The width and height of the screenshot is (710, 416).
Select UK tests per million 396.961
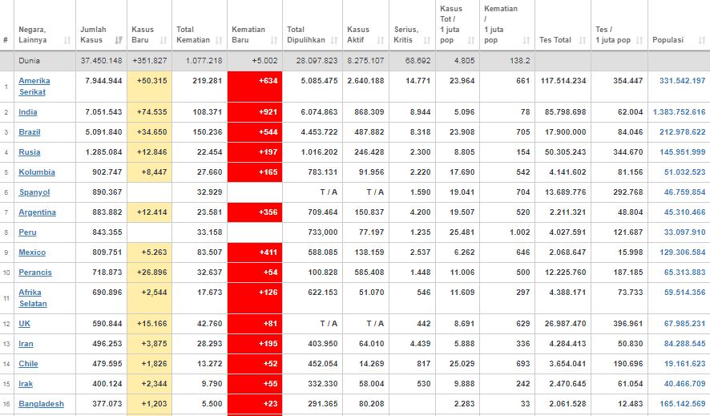tap(628, 323)
